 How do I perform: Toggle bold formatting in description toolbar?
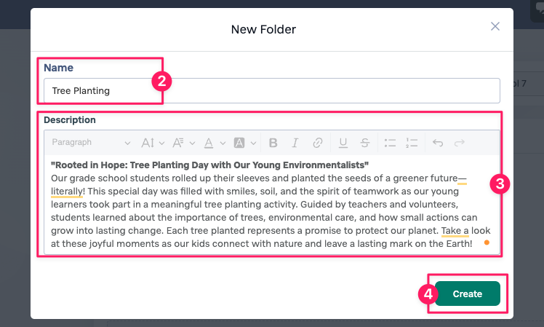[273, 143]
